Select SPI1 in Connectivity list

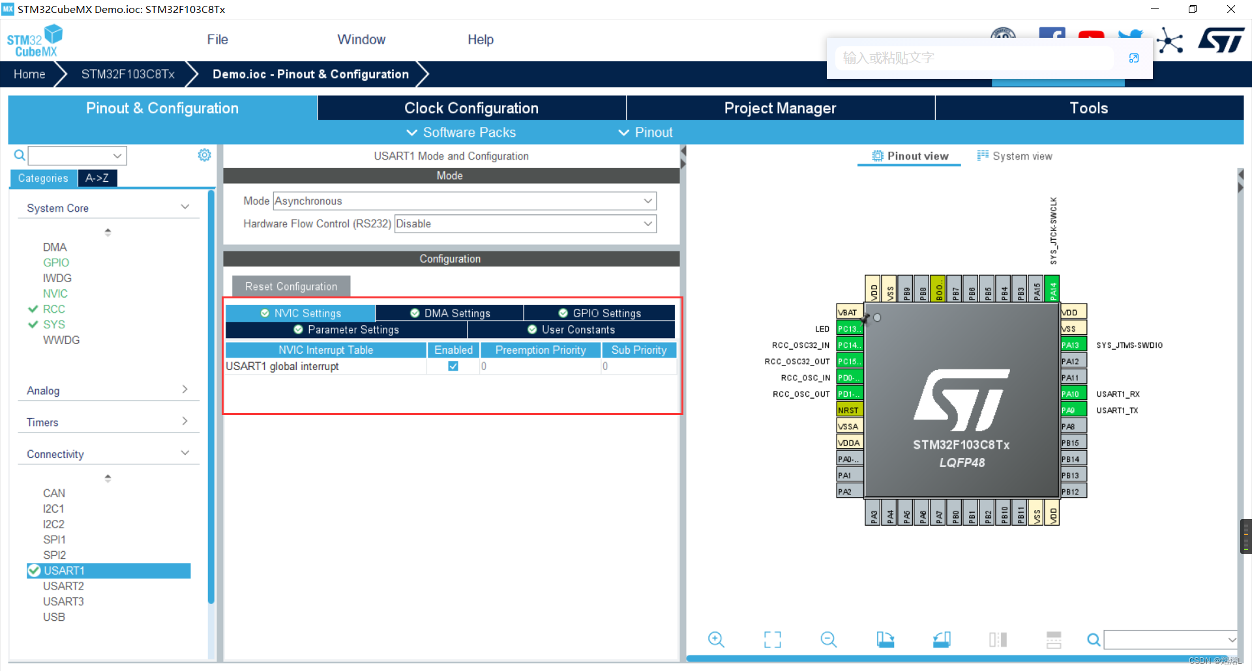click(54, 539)
